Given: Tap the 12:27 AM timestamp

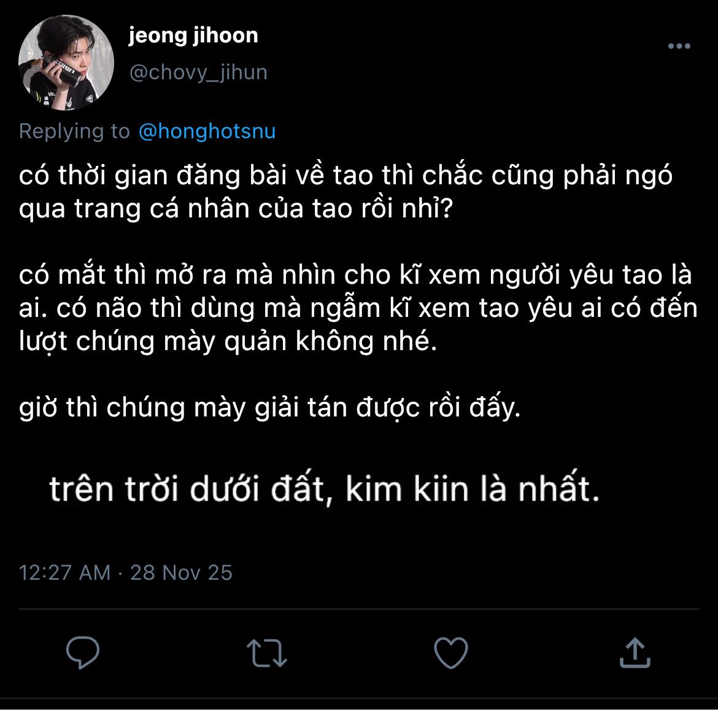Looking at the screenshot, I should pyautogui.click(x=64, y=572).
